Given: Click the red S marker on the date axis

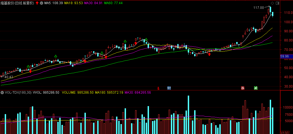Looking at the screenshot, I should [158, 88].
